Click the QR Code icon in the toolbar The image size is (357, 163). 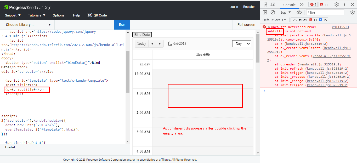90,15
